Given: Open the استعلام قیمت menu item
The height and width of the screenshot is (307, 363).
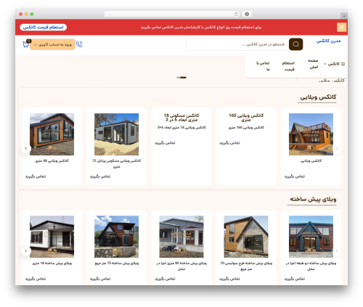Looking at the screenshot, I should click(x=289, y=66).
